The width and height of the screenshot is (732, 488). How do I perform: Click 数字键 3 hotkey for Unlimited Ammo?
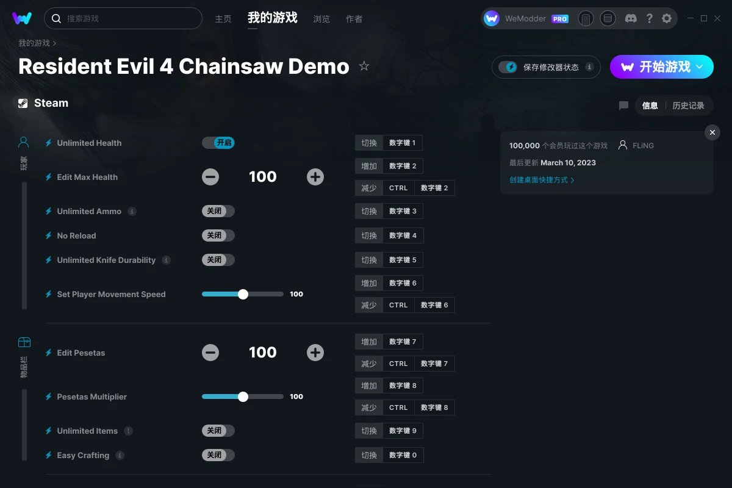pyautogui.click(x=403, y=211)
